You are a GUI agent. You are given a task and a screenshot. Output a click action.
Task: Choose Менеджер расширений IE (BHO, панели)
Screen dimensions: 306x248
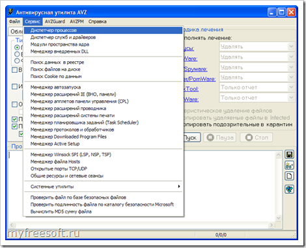(103, 94)
